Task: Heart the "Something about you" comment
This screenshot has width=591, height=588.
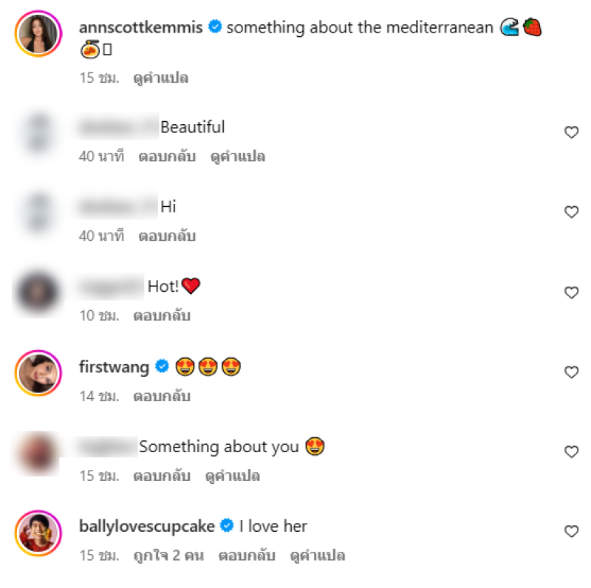Action: coord(571,451)
